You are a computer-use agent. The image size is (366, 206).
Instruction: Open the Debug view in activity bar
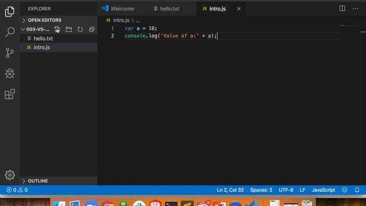tap(10, 73)
